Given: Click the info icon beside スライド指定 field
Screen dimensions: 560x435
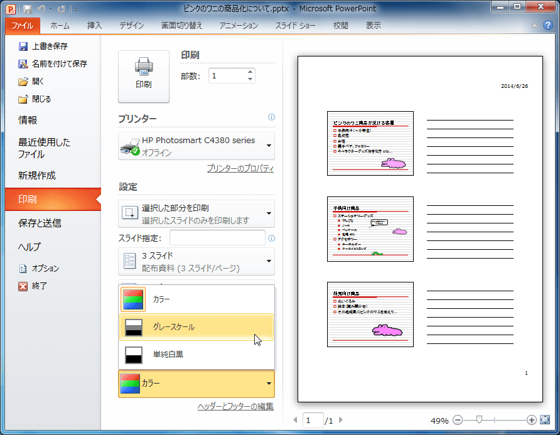Looking at the screenshot, I should (x=271, y=239).
